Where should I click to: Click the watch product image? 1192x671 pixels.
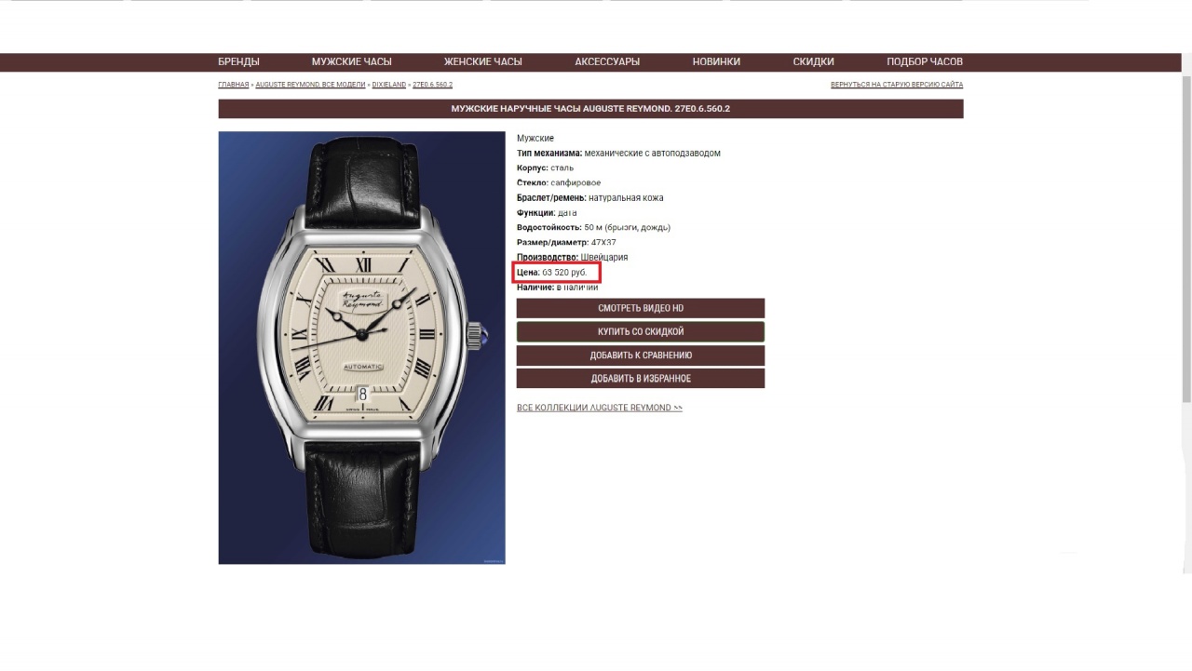click(361, 347)
